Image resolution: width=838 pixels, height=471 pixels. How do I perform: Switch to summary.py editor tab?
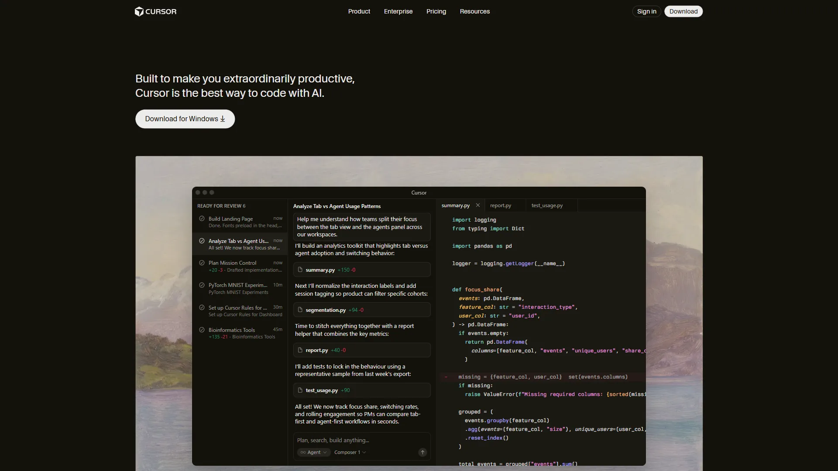coord(455,205)
